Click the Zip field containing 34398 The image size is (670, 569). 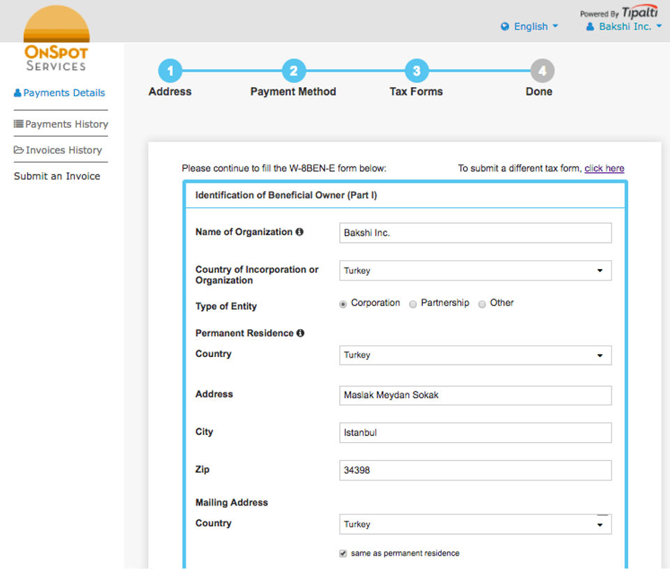475,471
